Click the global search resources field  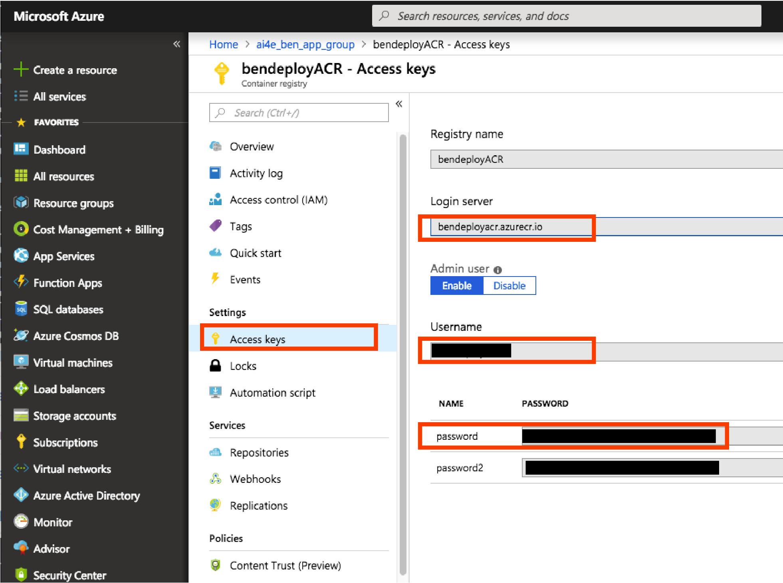point(567,16)
